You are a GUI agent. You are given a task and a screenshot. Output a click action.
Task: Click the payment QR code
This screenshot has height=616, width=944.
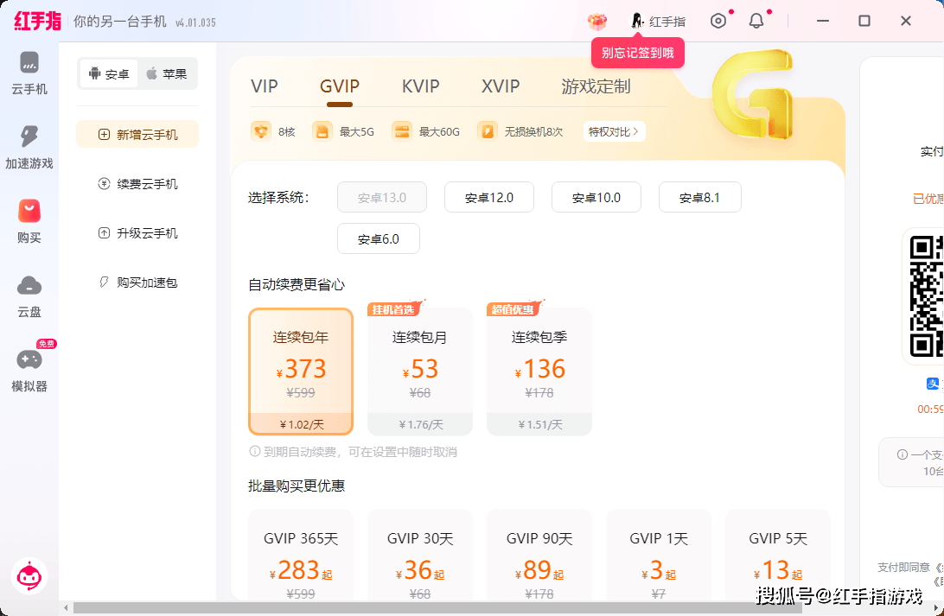(926, 295)
